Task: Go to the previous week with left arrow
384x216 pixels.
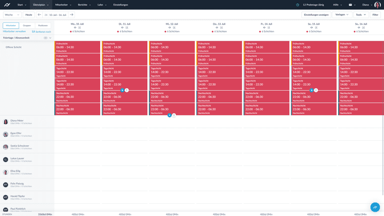Action: point(39,15)
